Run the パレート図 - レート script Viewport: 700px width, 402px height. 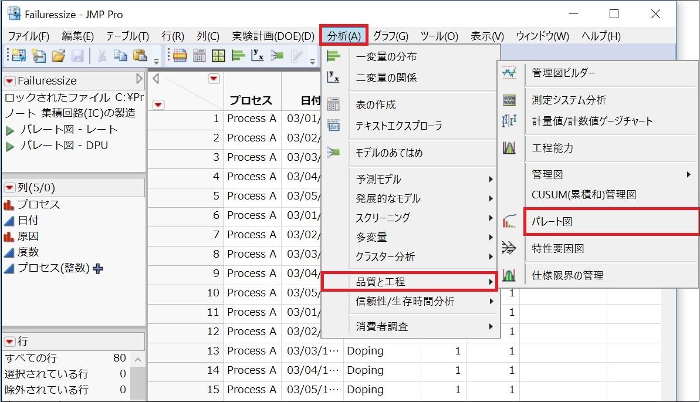(10, 130)
